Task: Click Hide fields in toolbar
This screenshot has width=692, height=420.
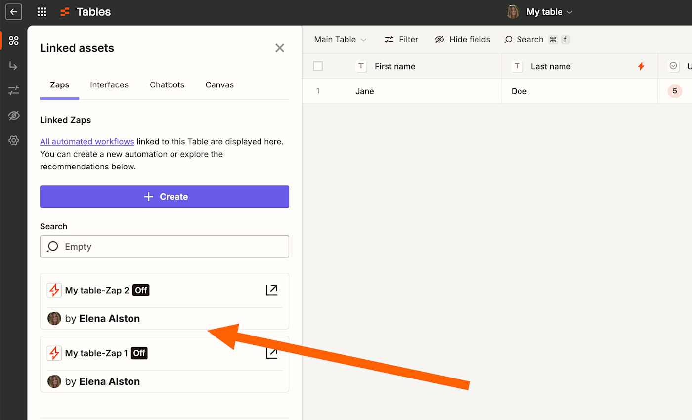Action: (462, 40)
